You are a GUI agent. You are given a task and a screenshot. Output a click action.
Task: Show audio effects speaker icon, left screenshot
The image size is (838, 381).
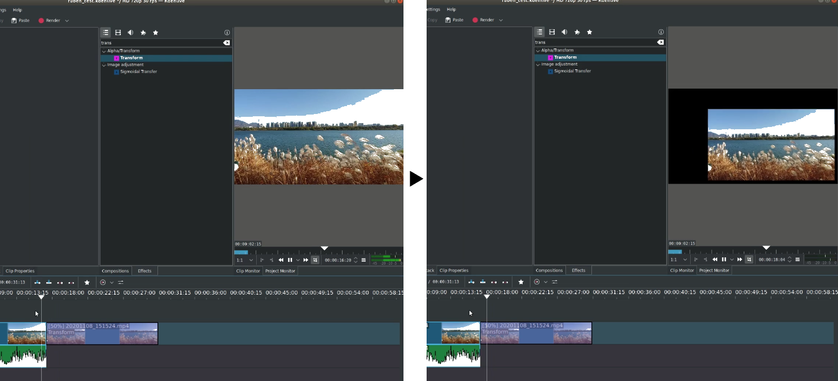(130, 33)
